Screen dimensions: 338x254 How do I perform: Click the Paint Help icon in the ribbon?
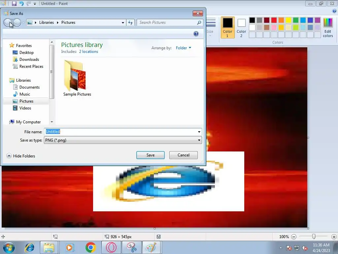[334, 11]
